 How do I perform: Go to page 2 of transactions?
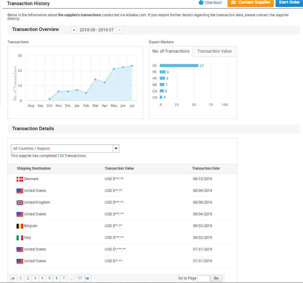pos(28,278)
